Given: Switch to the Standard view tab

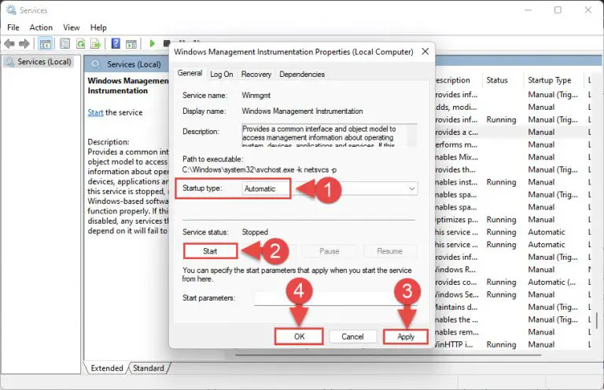Looking at the screenshot, I should pos(148,368).
